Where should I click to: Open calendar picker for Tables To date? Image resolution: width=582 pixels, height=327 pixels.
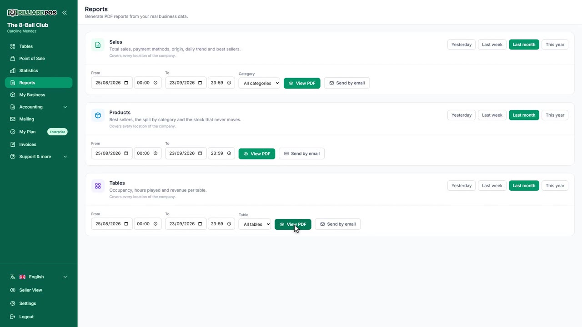(x=200, y=223)
